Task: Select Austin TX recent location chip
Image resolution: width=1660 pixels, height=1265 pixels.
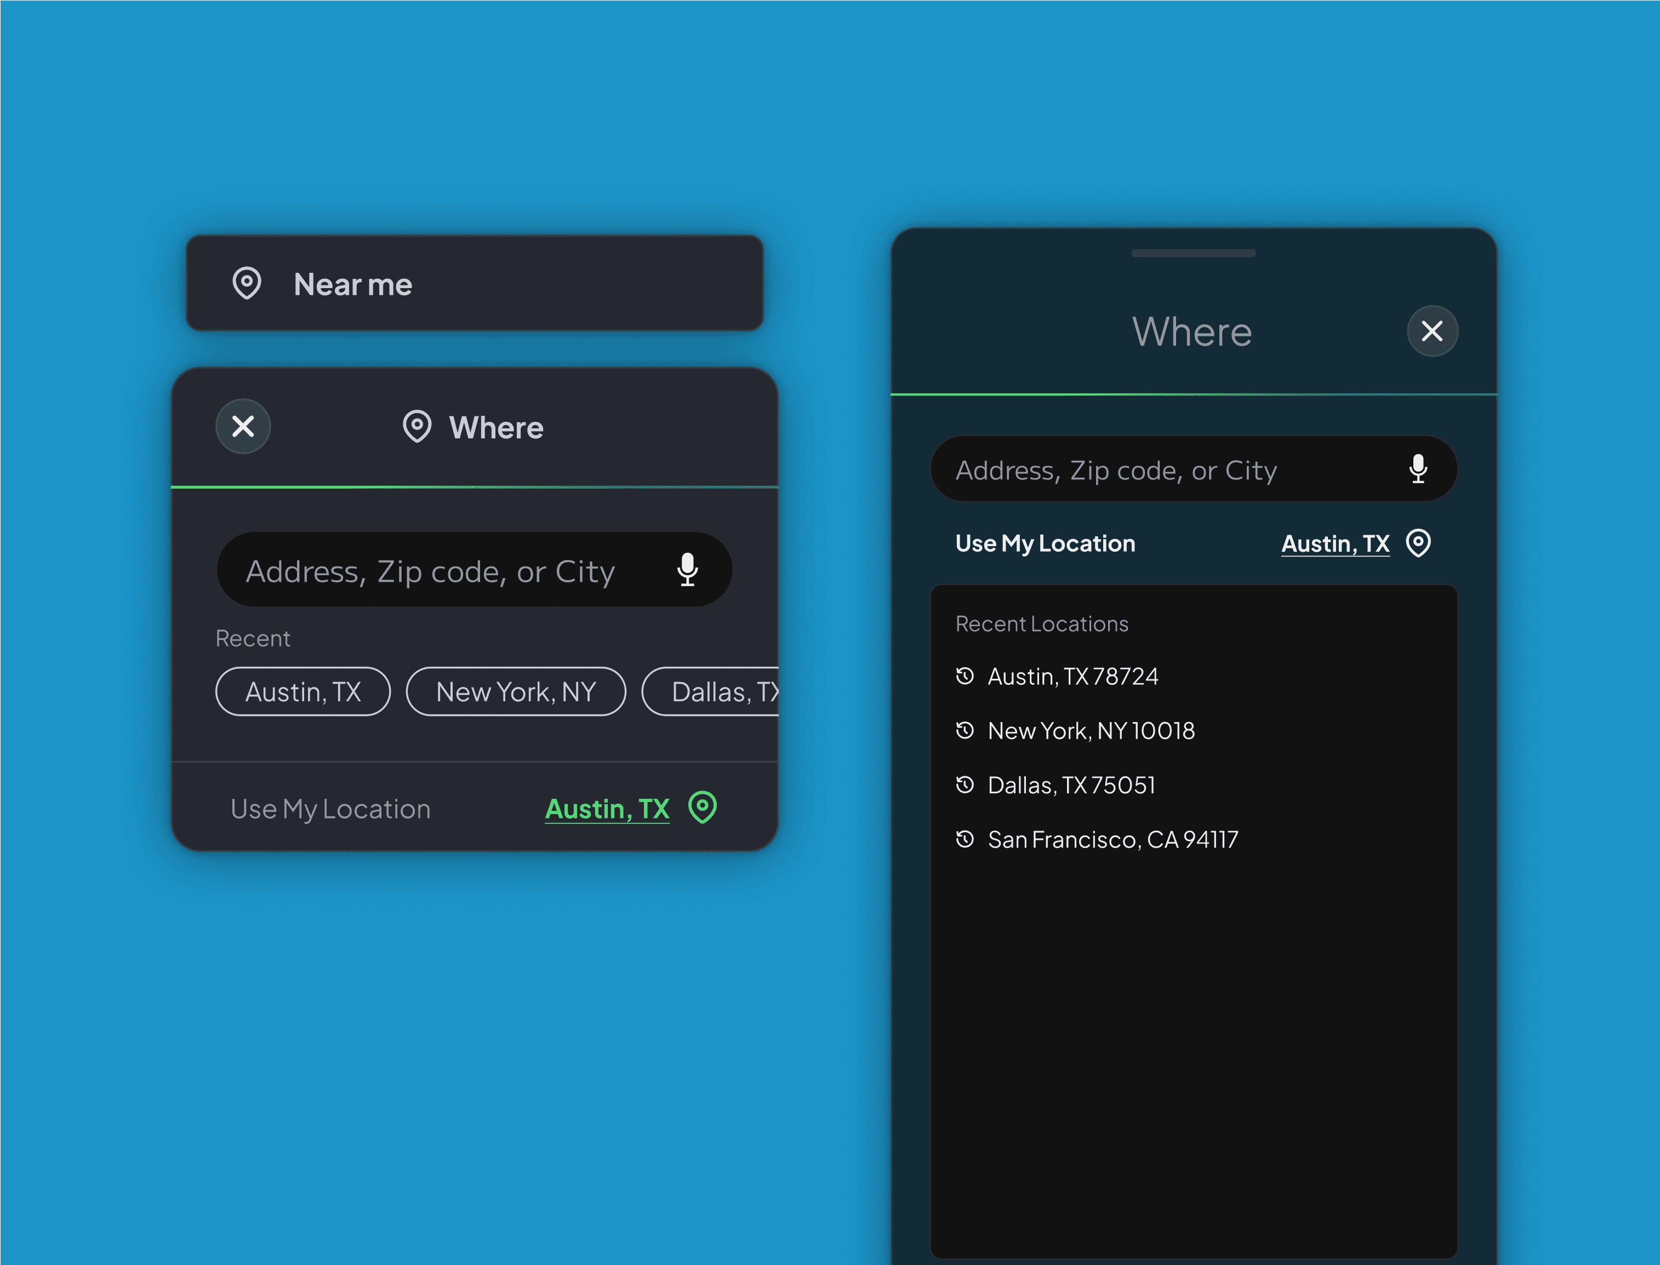Action: coord(303,691)
